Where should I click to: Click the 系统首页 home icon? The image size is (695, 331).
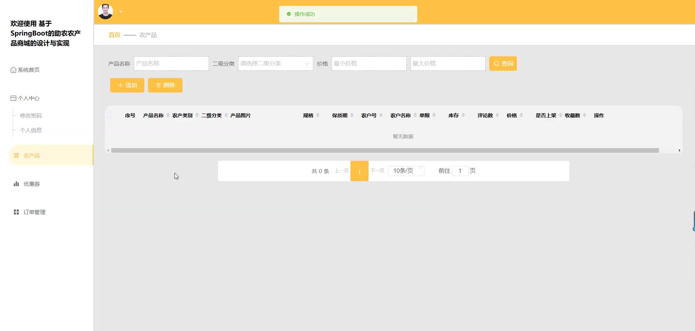[13, 70]
